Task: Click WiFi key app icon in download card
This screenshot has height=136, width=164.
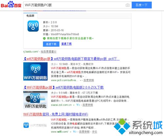Action: (x=33, y=26)
